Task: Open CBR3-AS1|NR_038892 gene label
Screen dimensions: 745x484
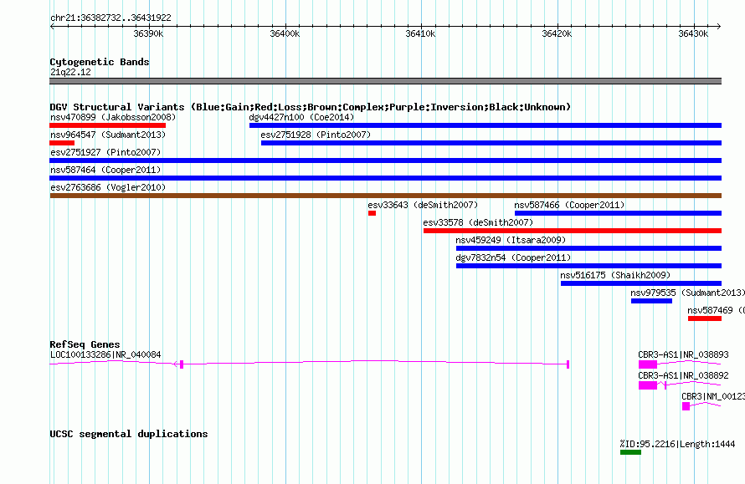Action: pos(683,376)
